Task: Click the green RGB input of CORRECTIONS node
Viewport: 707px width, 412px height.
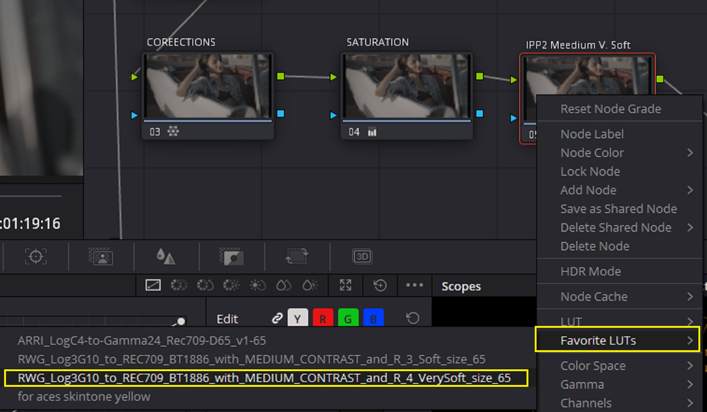Action: click(x=135, y=77)
